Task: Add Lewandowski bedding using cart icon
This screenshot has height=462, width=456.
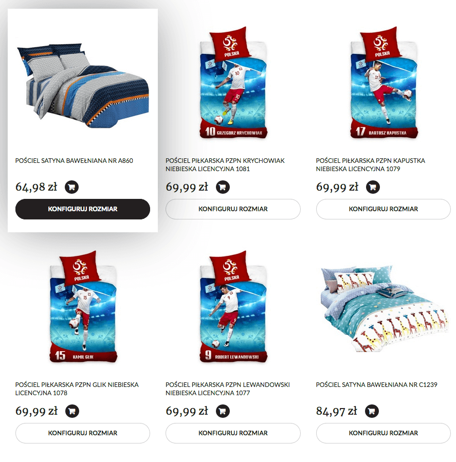Action: point(223,411)
